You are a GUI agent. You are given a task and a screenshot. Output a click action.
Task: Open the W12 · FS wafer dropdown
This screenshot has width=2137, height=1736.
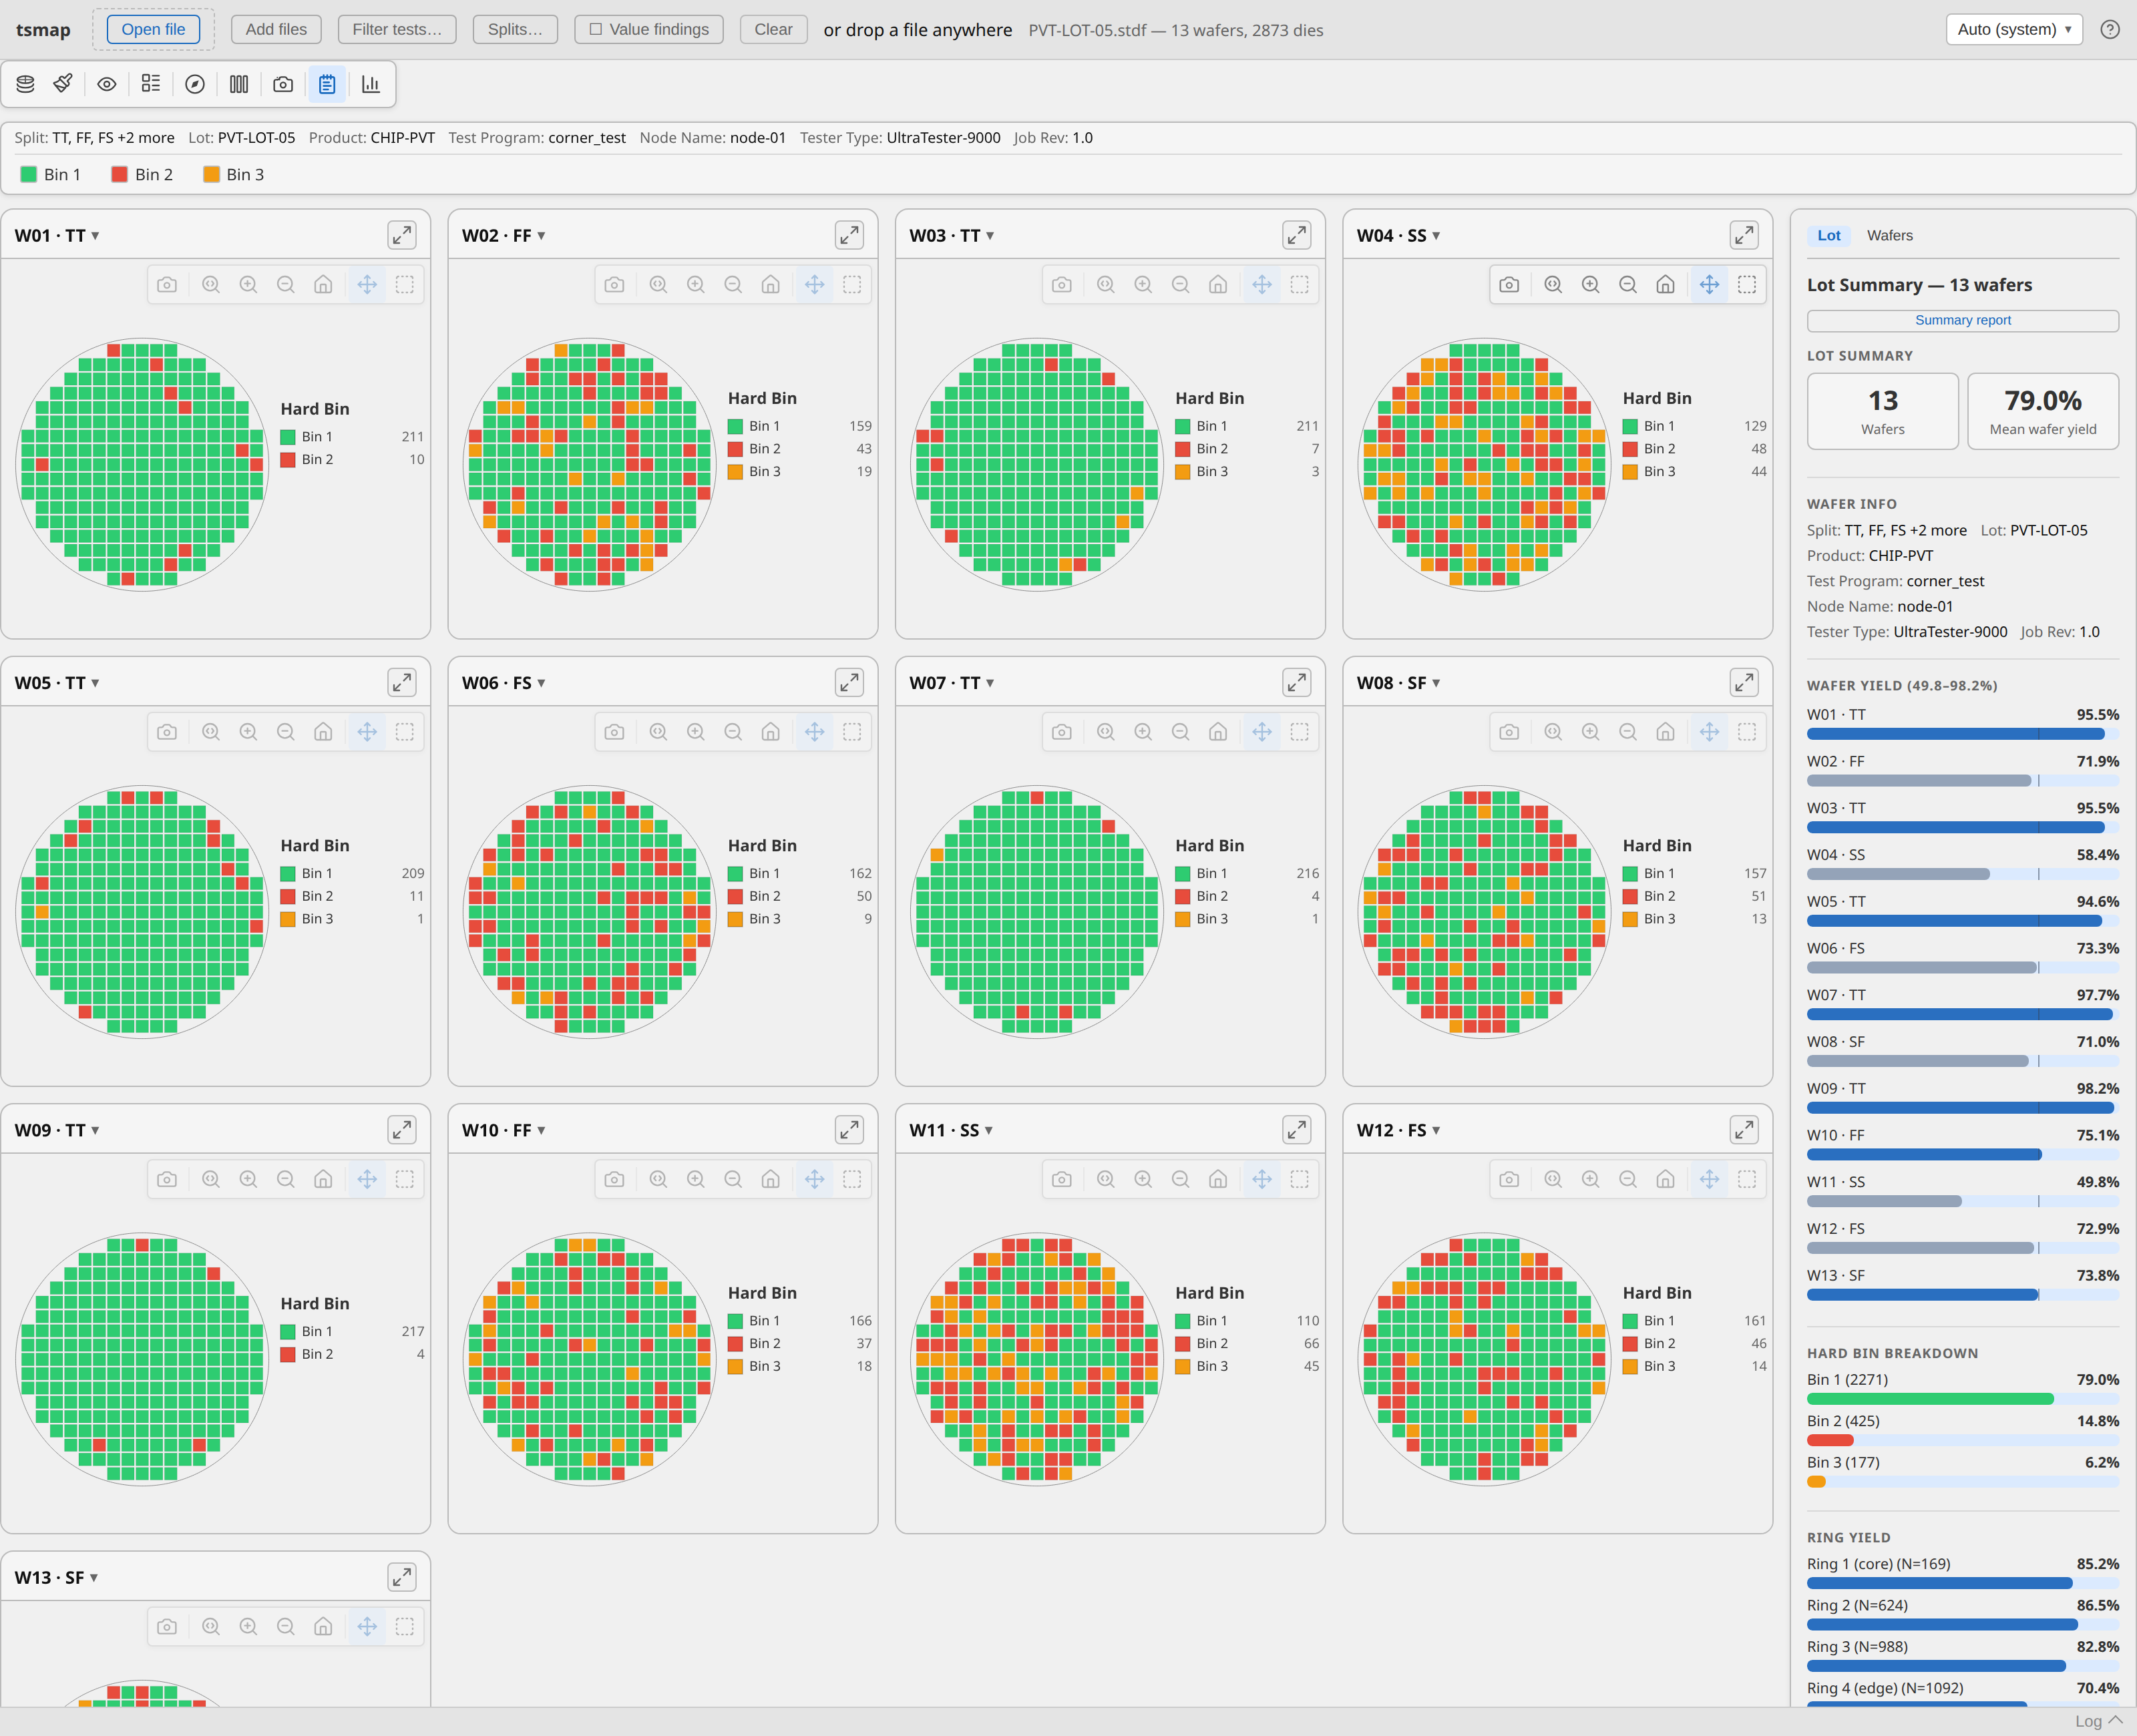[1399, 1130]
